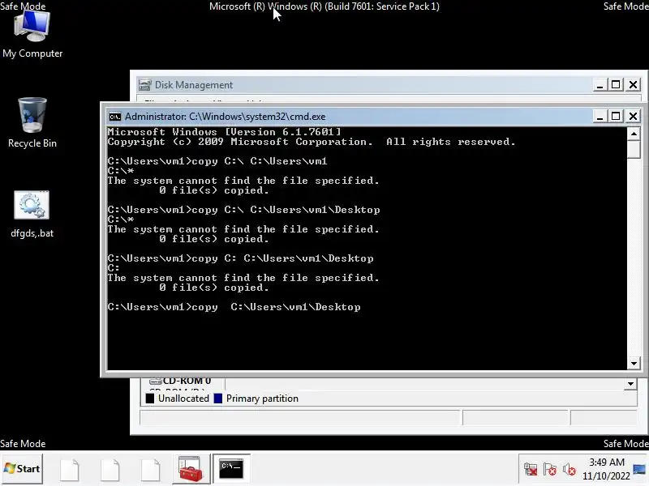Close the Disk Management window
The height and width of the screenshot is (486, 649).
tap(633, 85)
